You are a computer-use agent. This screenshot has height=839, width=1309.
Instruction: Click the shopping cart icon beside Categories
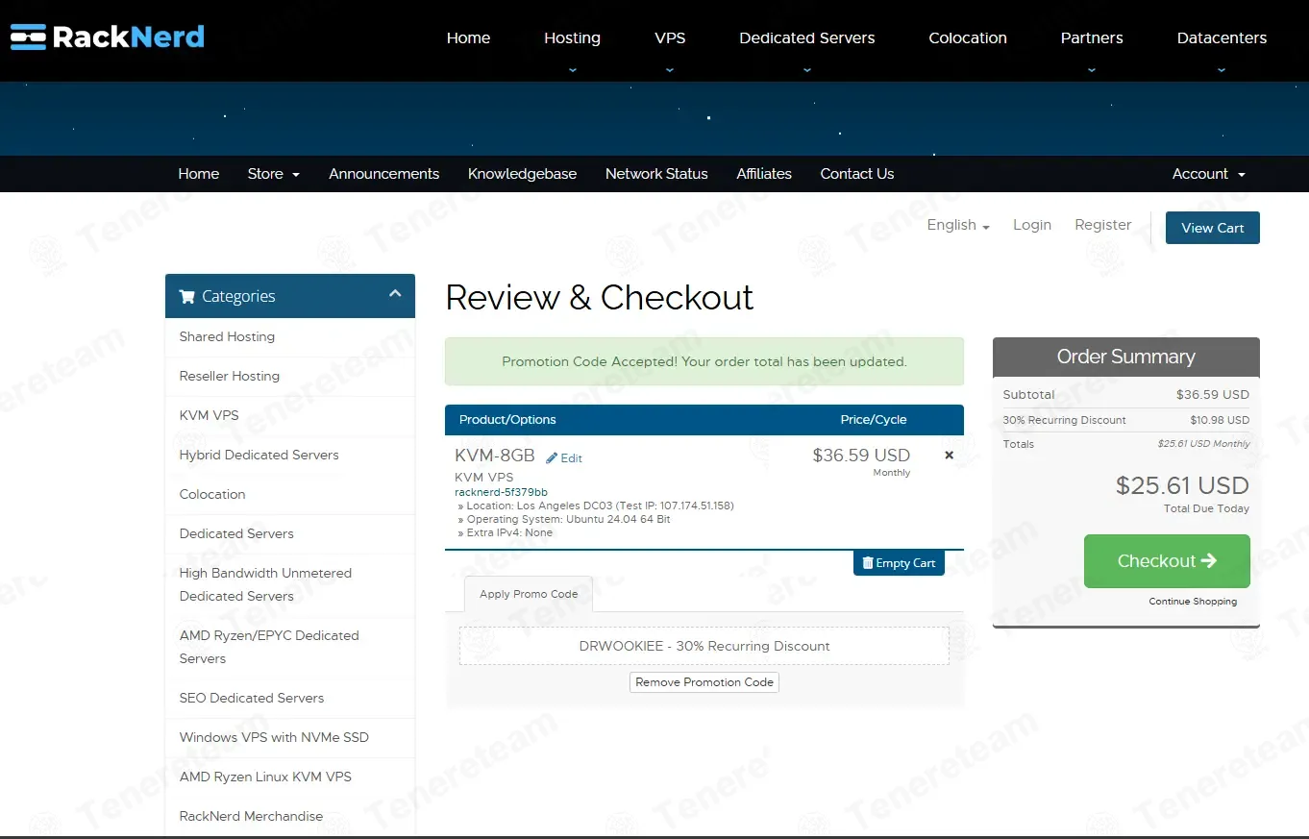[x=187, y=296]
